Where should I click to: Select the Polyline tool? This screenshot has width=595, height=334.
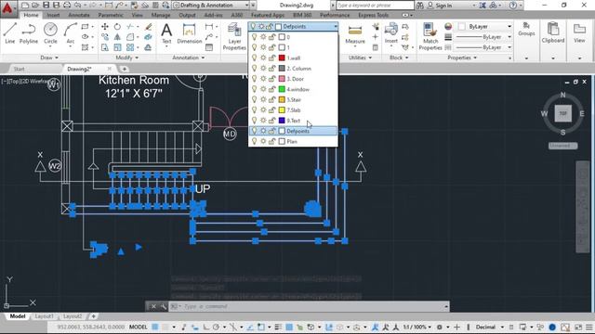pyautogui.click(x=29, y=33)
